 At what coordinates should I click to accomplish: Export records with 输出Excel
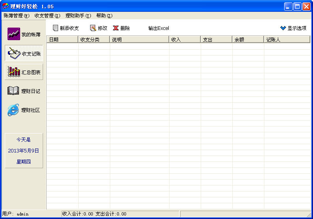coord(159,28)
